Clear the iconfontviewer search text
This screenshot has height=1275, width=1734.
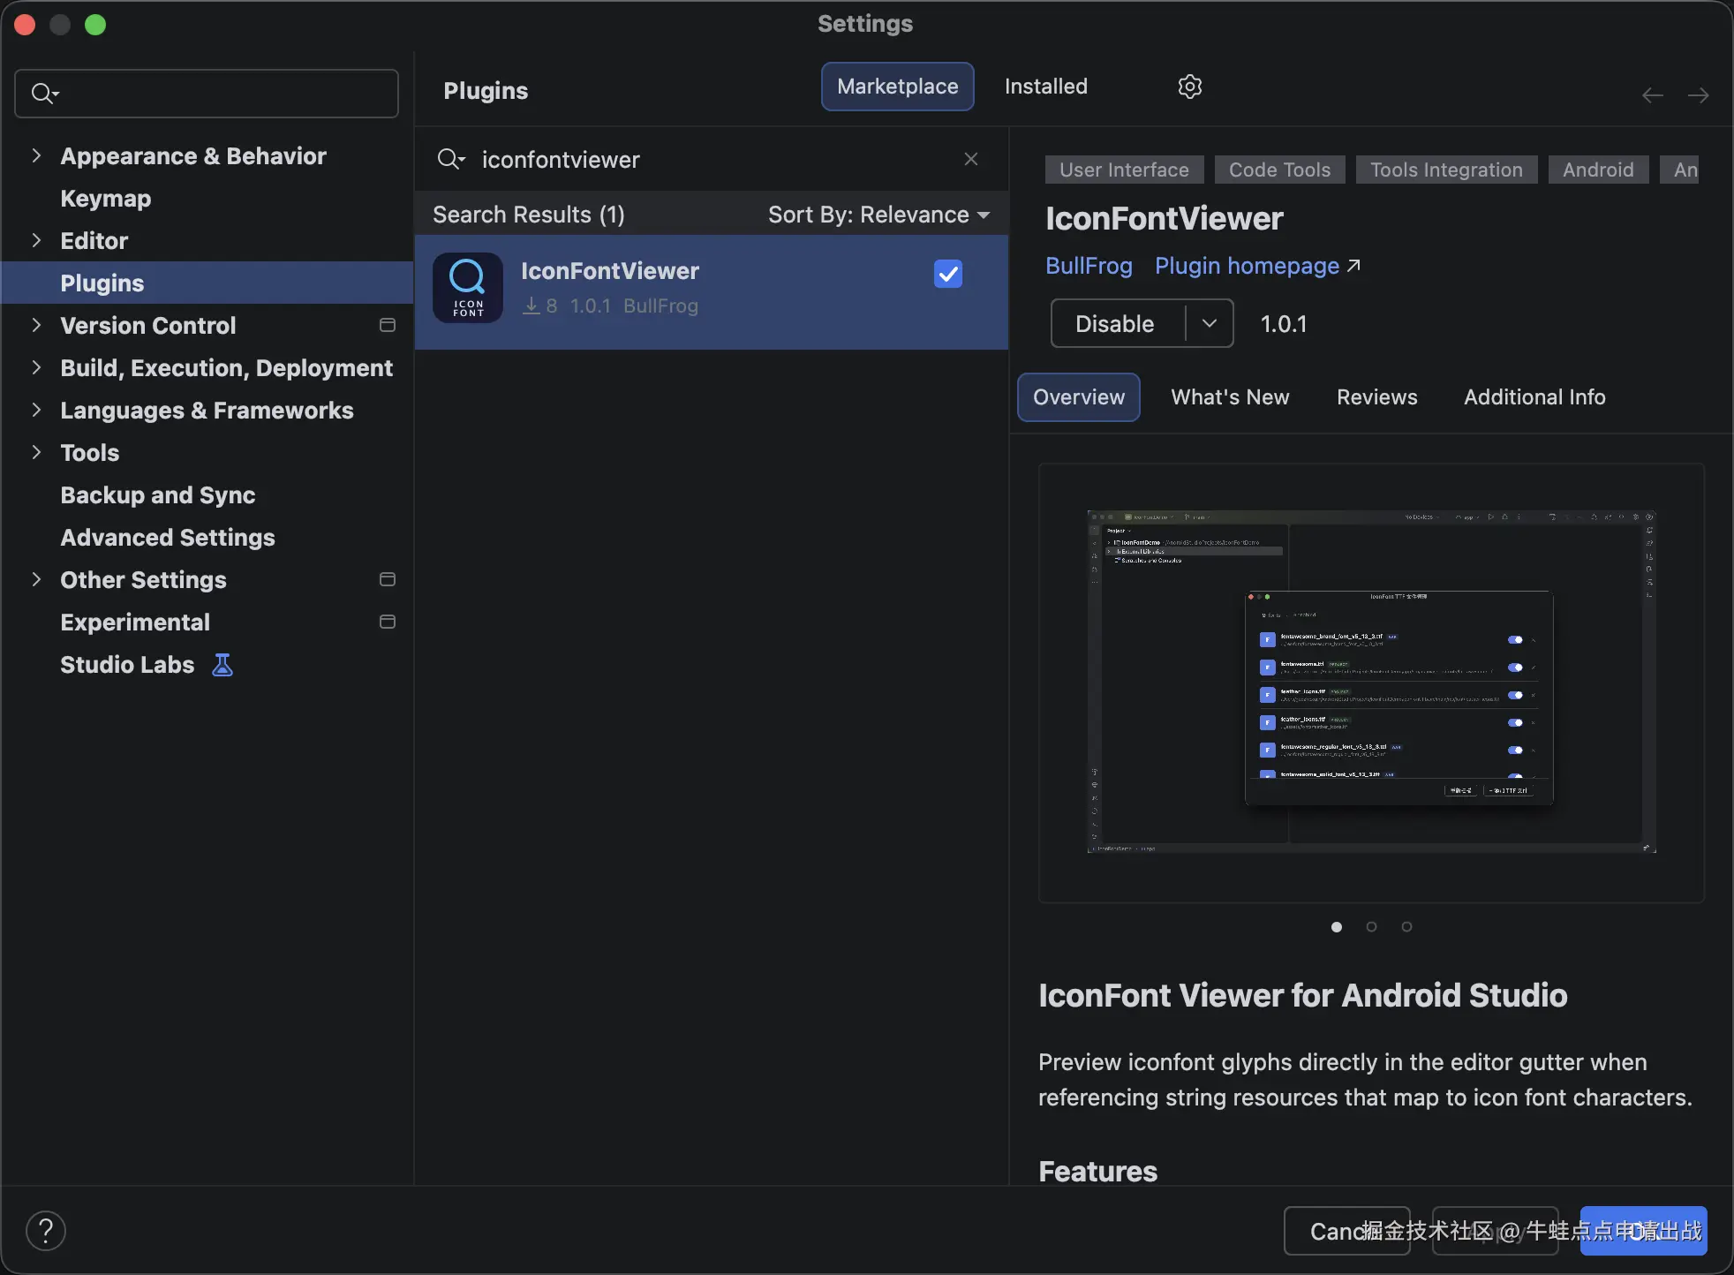(x=970, y=159)
